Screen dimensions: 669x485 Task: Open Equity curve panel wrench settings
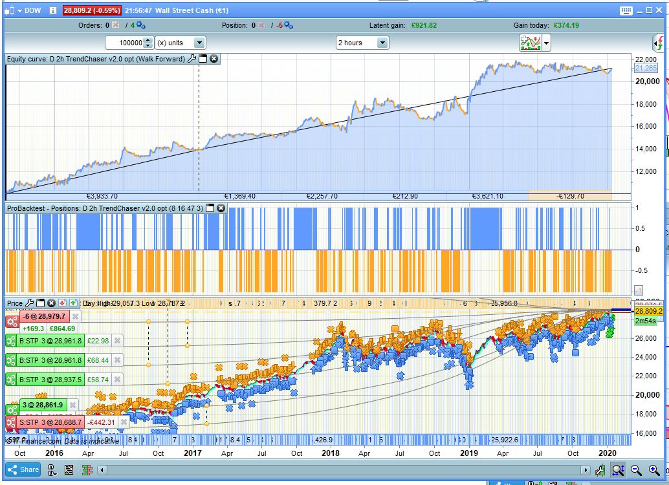click(x=192, y=59)
